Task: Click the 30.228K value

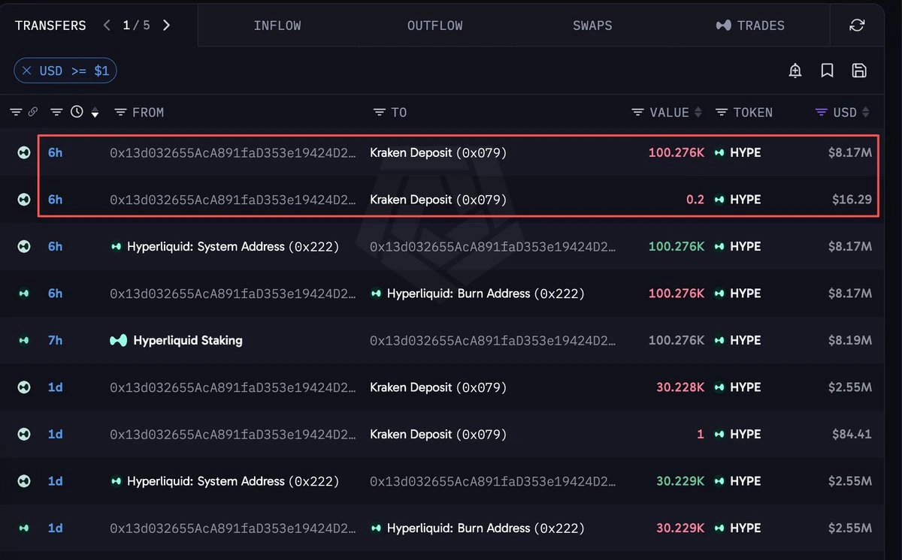Action: point(680,387)
